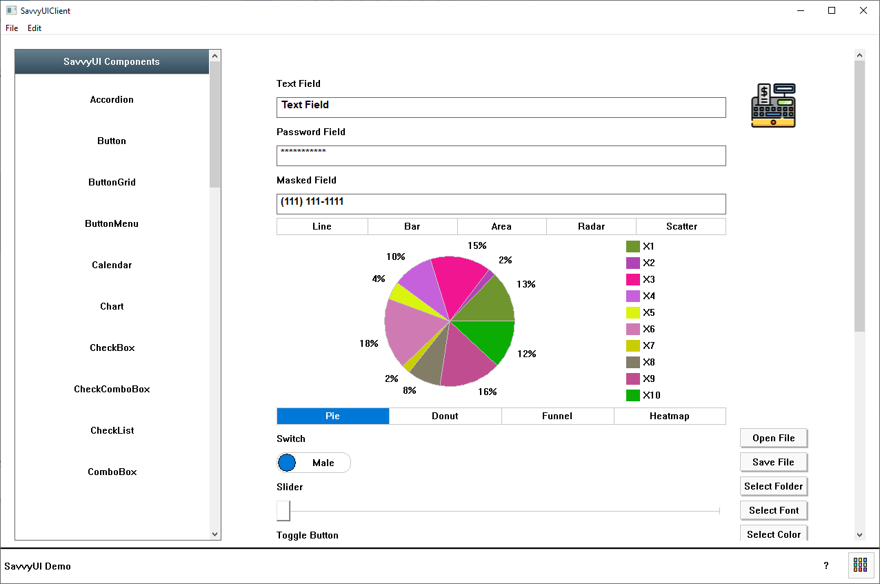Screen dimensions: 880x584
Task: Show the Heatmap chart tab
Action: pyautogui.click(x=669, y=416)
